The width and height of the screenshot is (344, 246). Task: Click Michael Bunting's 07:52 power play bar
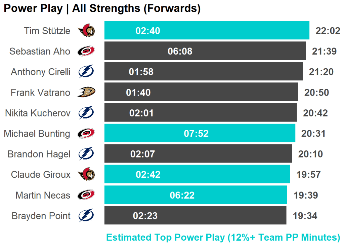[200, 133]
